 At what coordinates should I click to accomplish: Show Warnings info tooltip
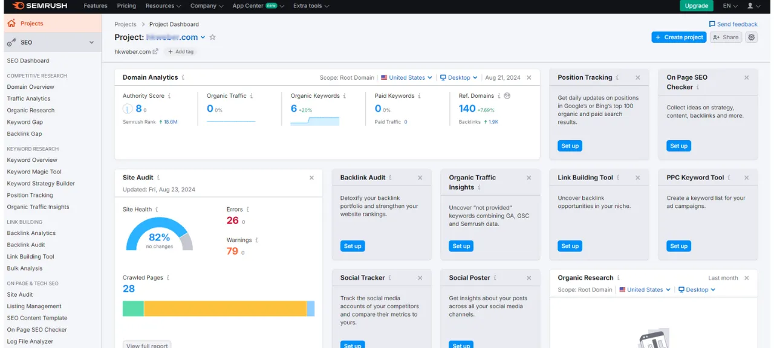(x=257, y=240)
